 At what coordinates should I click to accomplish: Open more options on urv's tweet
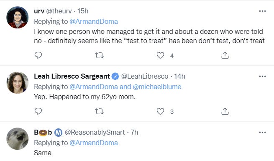pyautogui.click(x=262, y=11)
